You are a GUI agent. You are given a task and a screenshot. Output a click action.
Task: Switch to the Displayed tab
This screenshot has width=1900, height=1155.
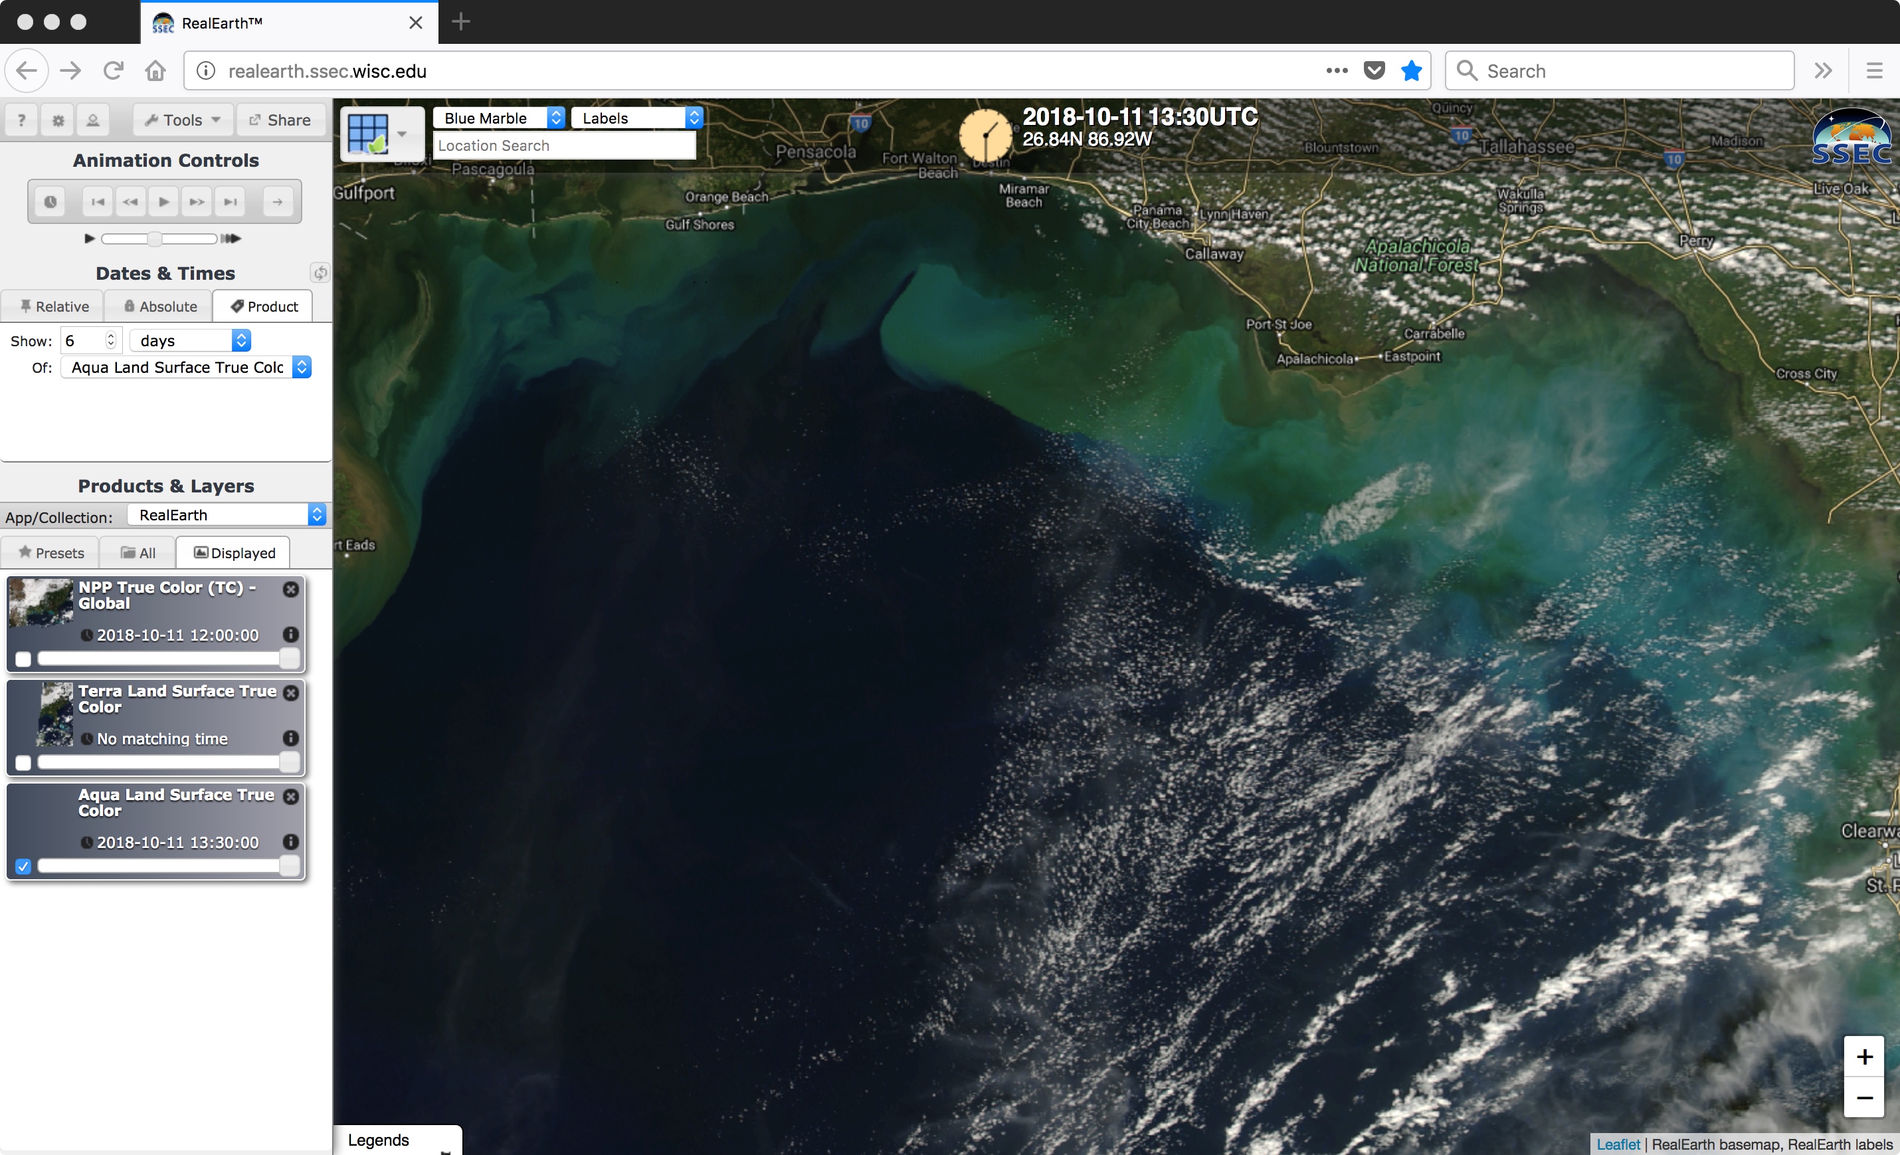pyautogui.click(x=234, y=552)
